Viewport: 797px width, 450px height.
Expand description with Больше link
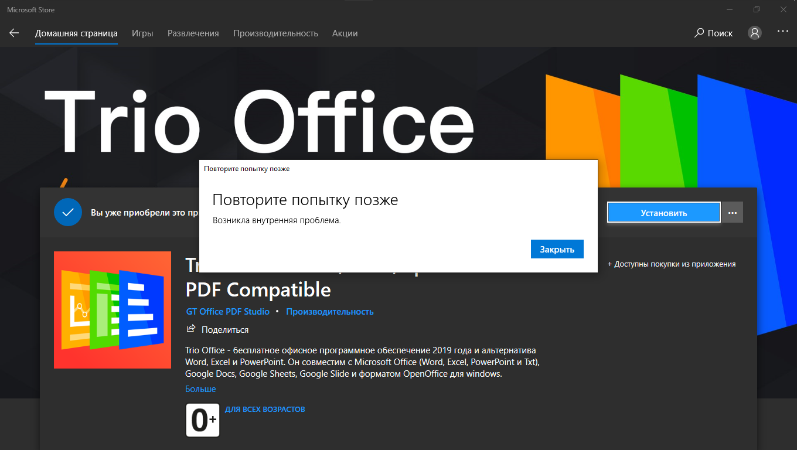[x=200, y=389]
